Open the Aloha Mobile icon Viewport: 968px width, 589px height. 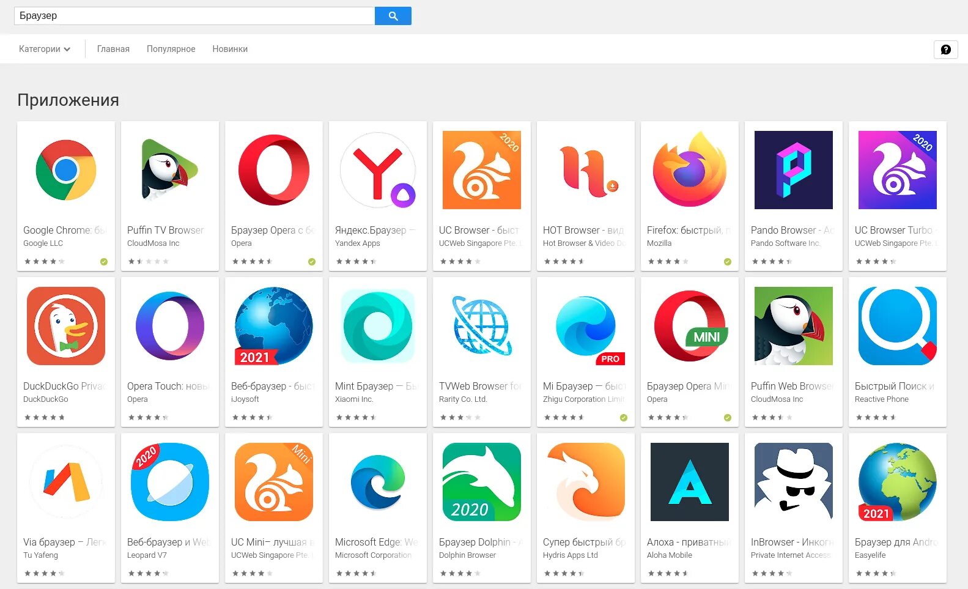(690, 482)
